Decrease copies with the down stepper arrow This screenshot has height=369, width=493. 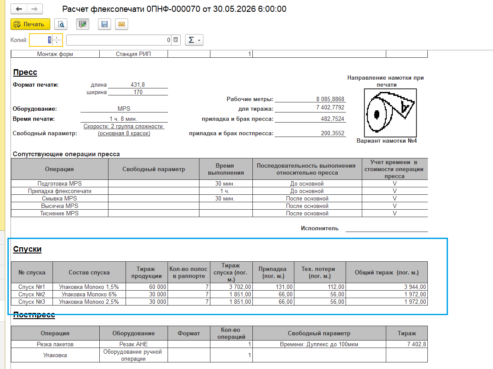(x=57, y=42)
